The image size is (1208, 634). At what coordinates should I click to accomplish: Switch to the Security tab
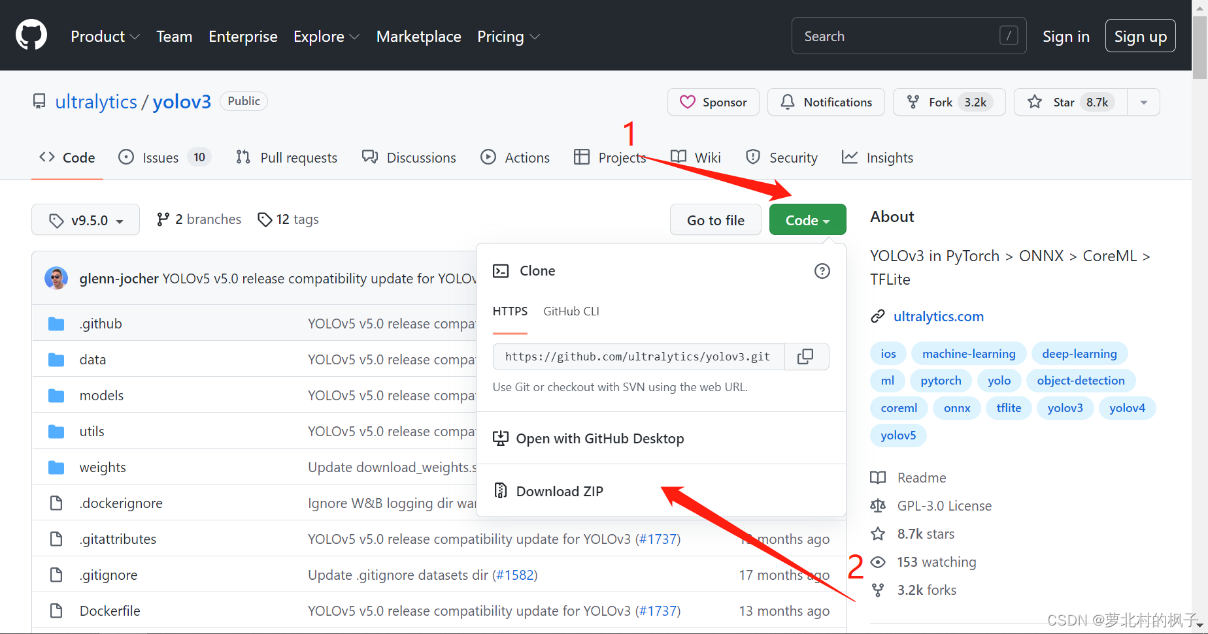point(782,157)
